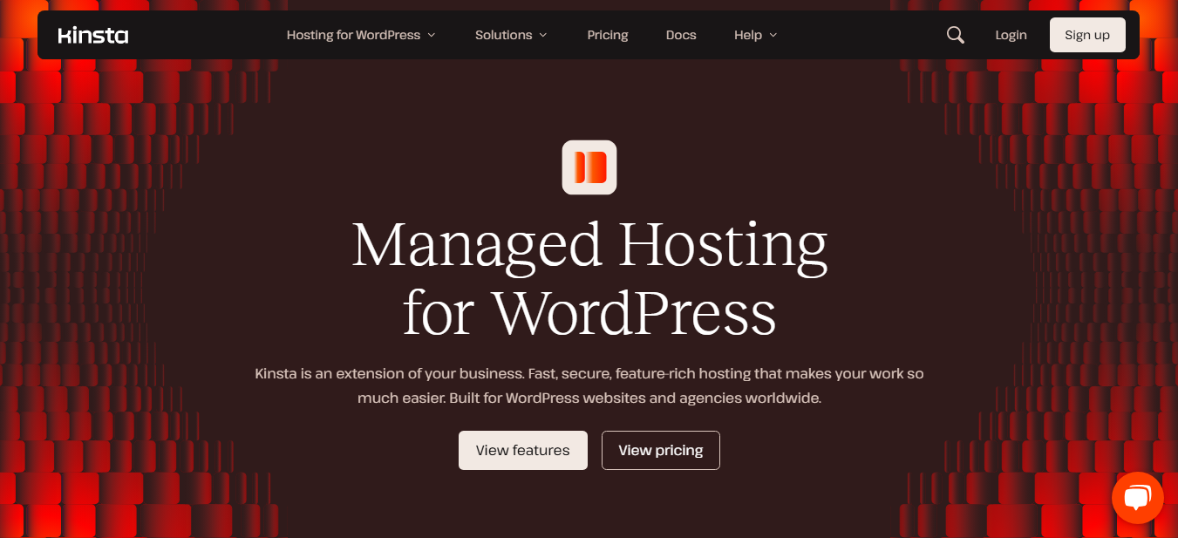Click the Login link

(x=1011, y=36)
